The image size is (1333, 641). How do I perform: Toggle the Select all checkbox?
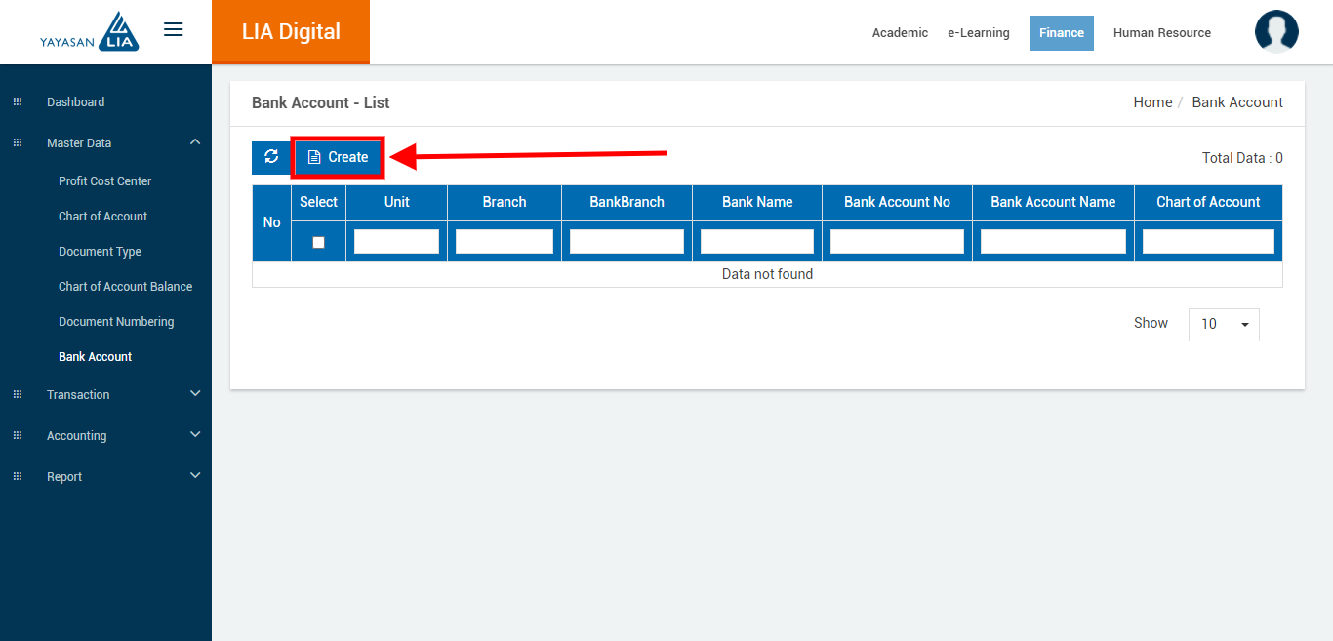pyautogui.click(x=318, y=242)
